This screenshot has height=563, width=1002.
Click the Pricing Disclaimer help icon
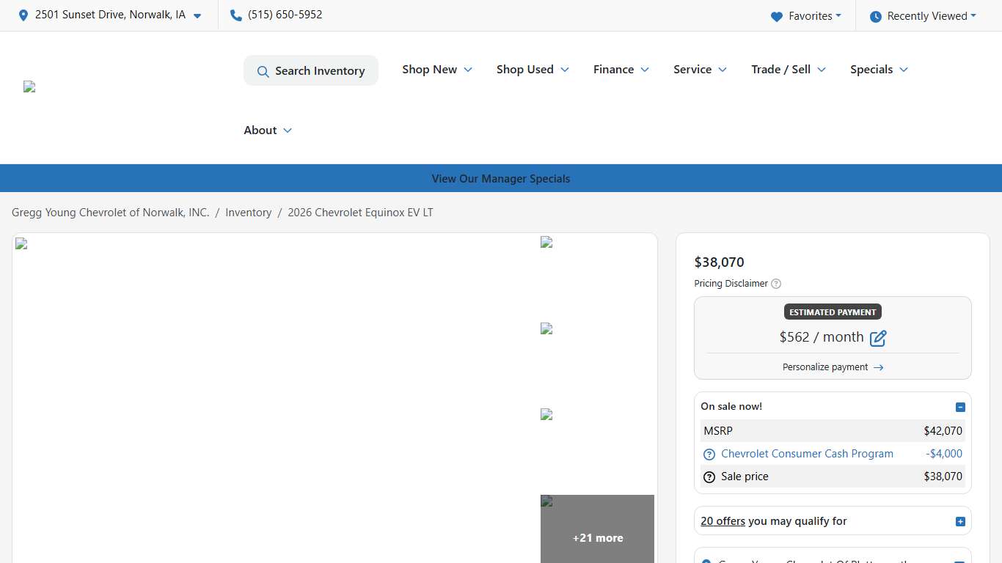click(776, 284)
